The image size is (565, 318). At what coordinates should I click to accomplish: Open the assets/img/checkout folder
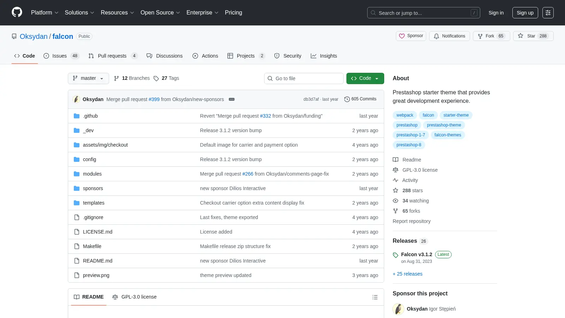[x=105, y=145]
